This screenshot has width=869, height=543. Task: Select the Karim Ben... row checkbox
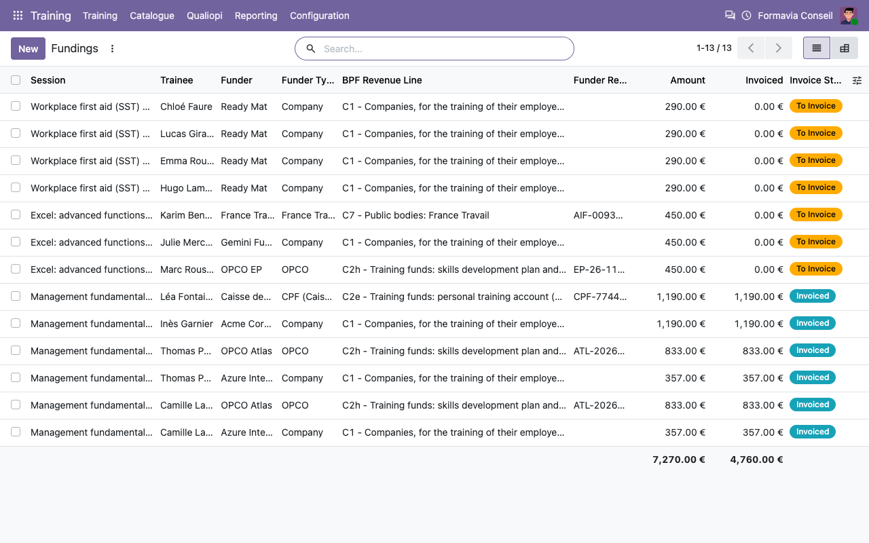coord(16,214)
